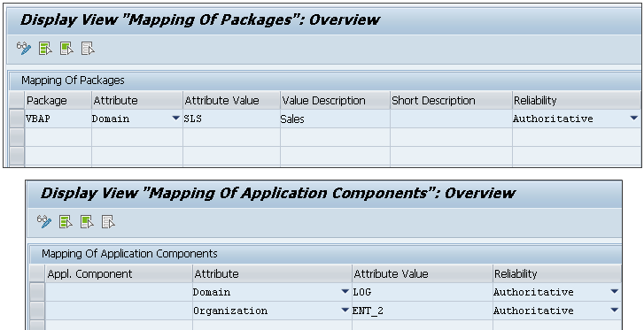Click the Package column header

[x=58, y=101]
